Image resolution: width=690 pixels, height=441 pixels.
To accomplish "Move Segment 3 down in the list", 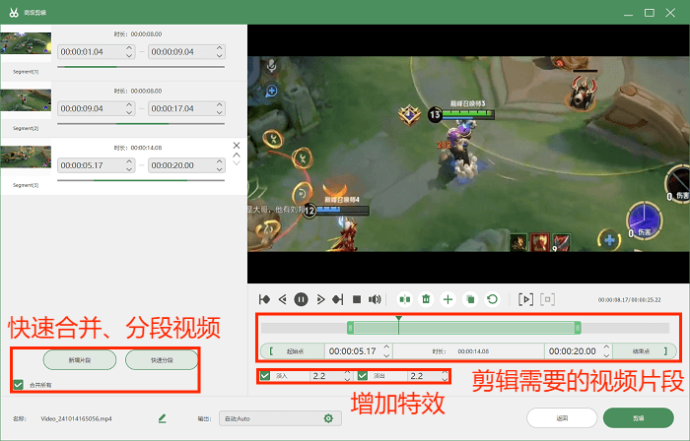I will click(237, 163).
